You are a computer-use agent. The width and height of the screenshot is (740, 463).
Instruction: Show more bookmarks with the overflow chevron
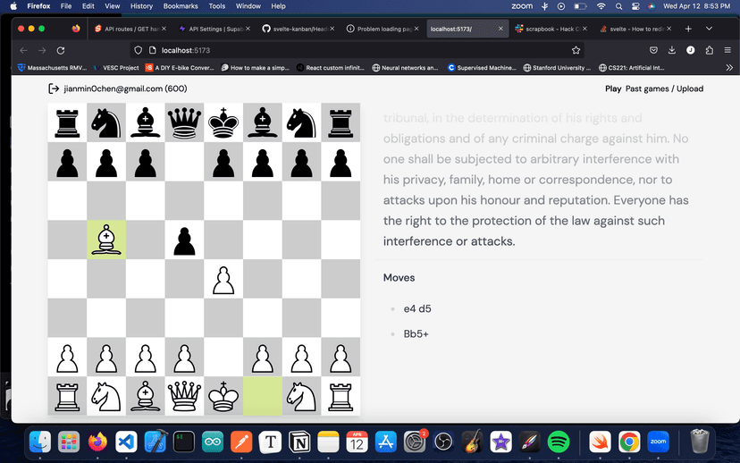[729, 67]
